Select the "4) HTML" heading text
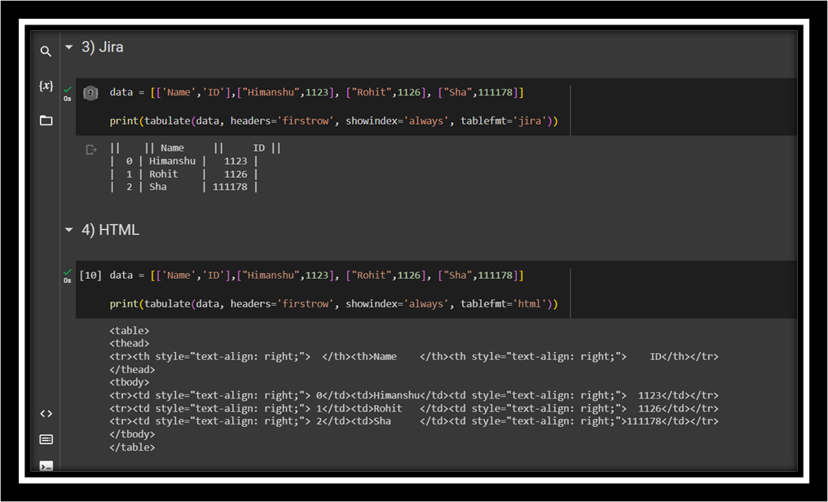 click(110, 231)
